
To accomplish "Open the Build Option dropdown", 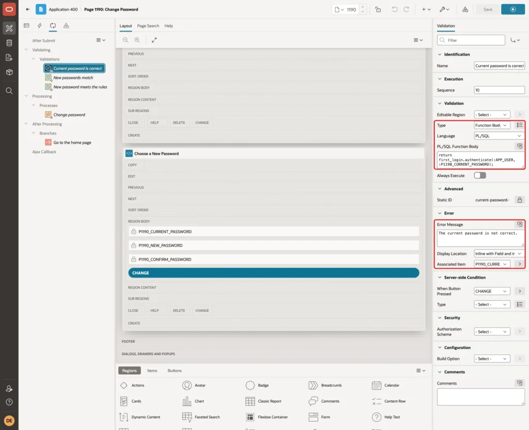I will [492, 359].
